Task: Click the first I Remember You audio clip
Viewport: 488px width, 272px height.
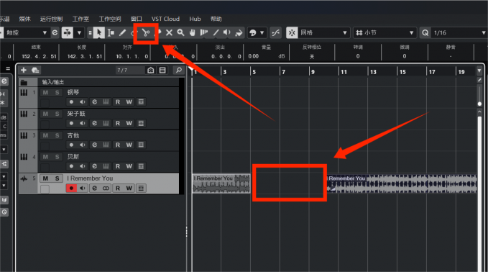Action: [x=221, y=183]
